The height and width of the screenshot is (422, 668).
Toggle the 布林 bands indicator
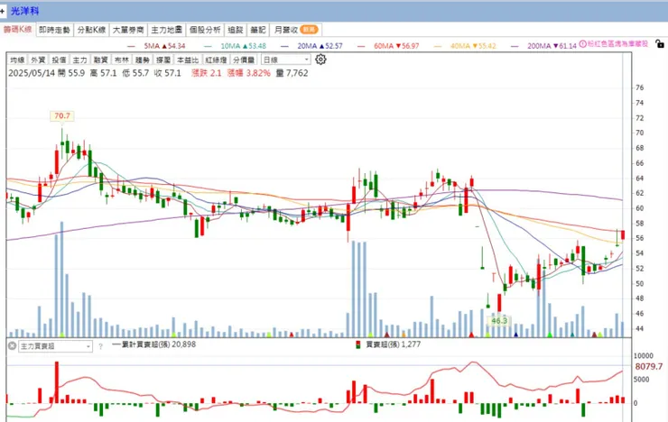coord(122,60)
